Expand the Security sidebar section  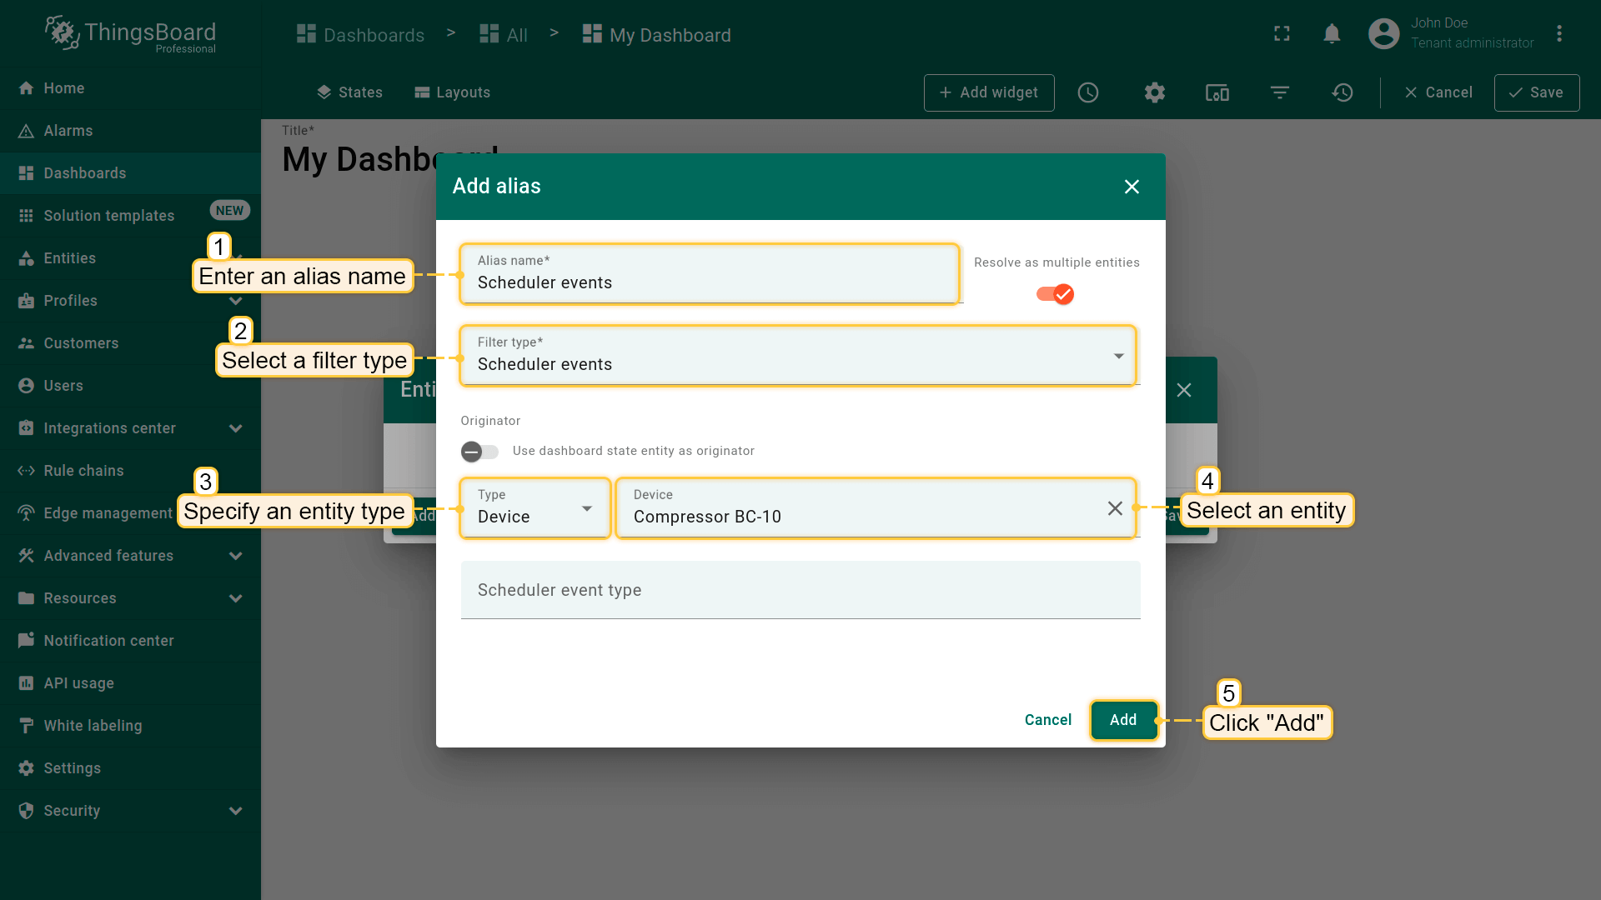235,811
